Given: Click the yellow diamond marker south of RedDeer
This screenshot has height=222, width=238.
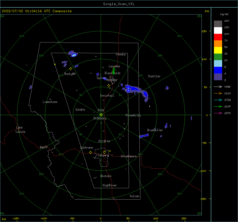Looking at the screenshot, I should (x=109, y=86).
